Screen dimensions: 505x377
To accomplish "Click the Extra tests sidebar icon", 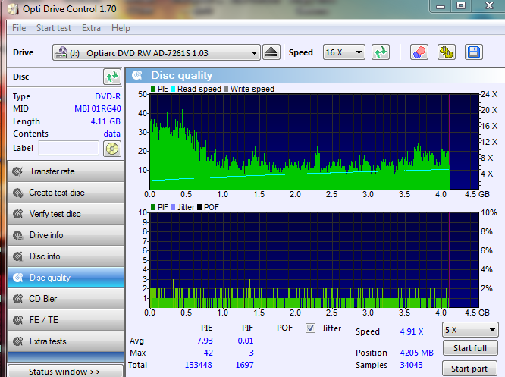I will click(x=17, y=341).
